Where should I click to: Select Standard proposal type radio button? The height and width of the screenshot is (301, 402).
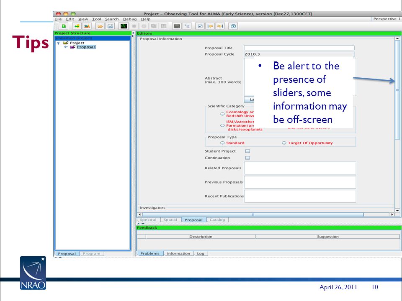pyautogui.click(x=222, y=143)
